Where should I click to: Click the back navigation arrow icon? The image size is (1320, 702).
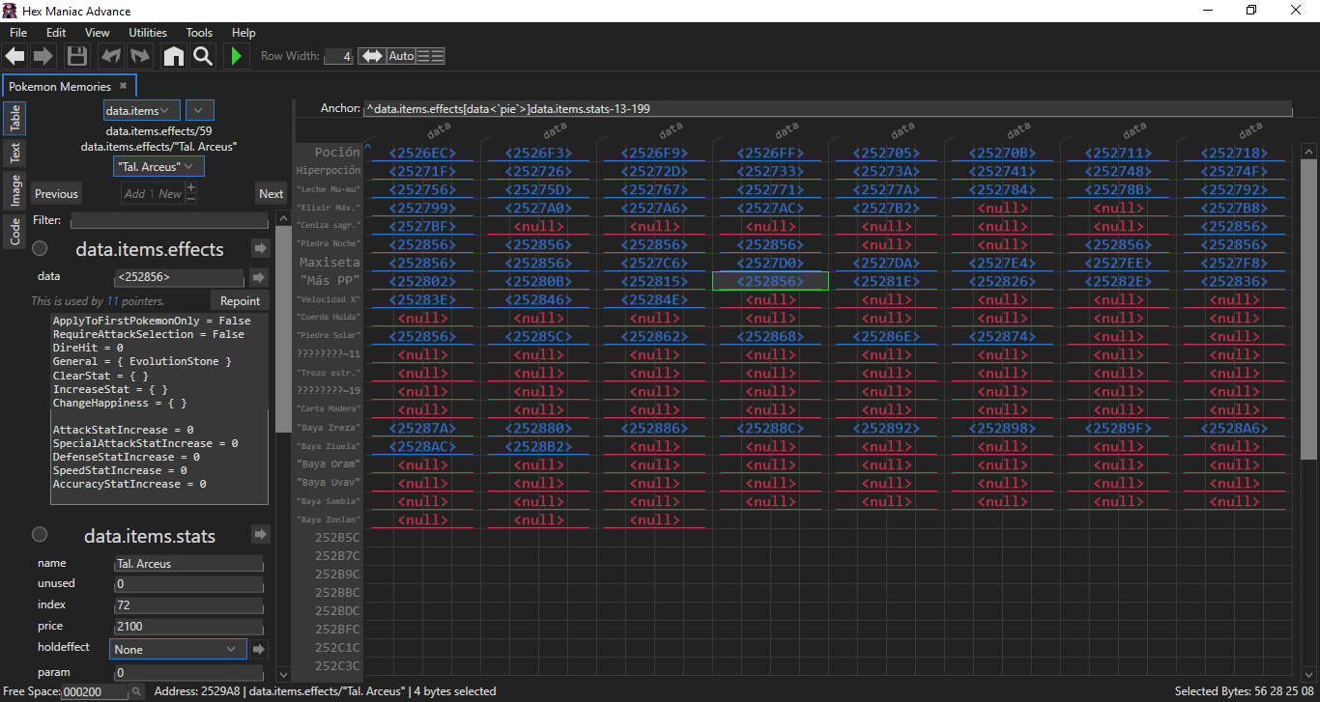pyautogui.click(x=14, y=56)
